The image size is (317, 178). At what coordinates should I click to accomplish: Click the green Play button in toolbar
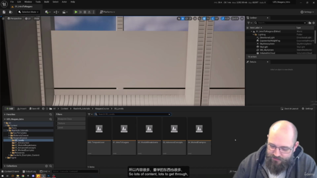pyautogui.click(x=76, y=12)
